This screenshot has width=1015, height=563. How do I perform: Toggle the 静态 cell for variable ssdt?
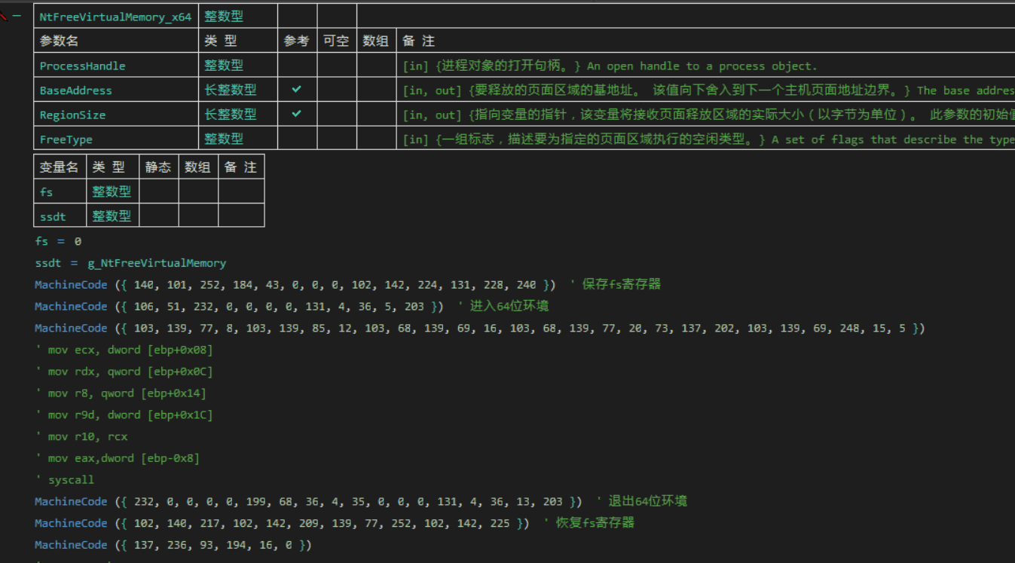tap(158, 216)
